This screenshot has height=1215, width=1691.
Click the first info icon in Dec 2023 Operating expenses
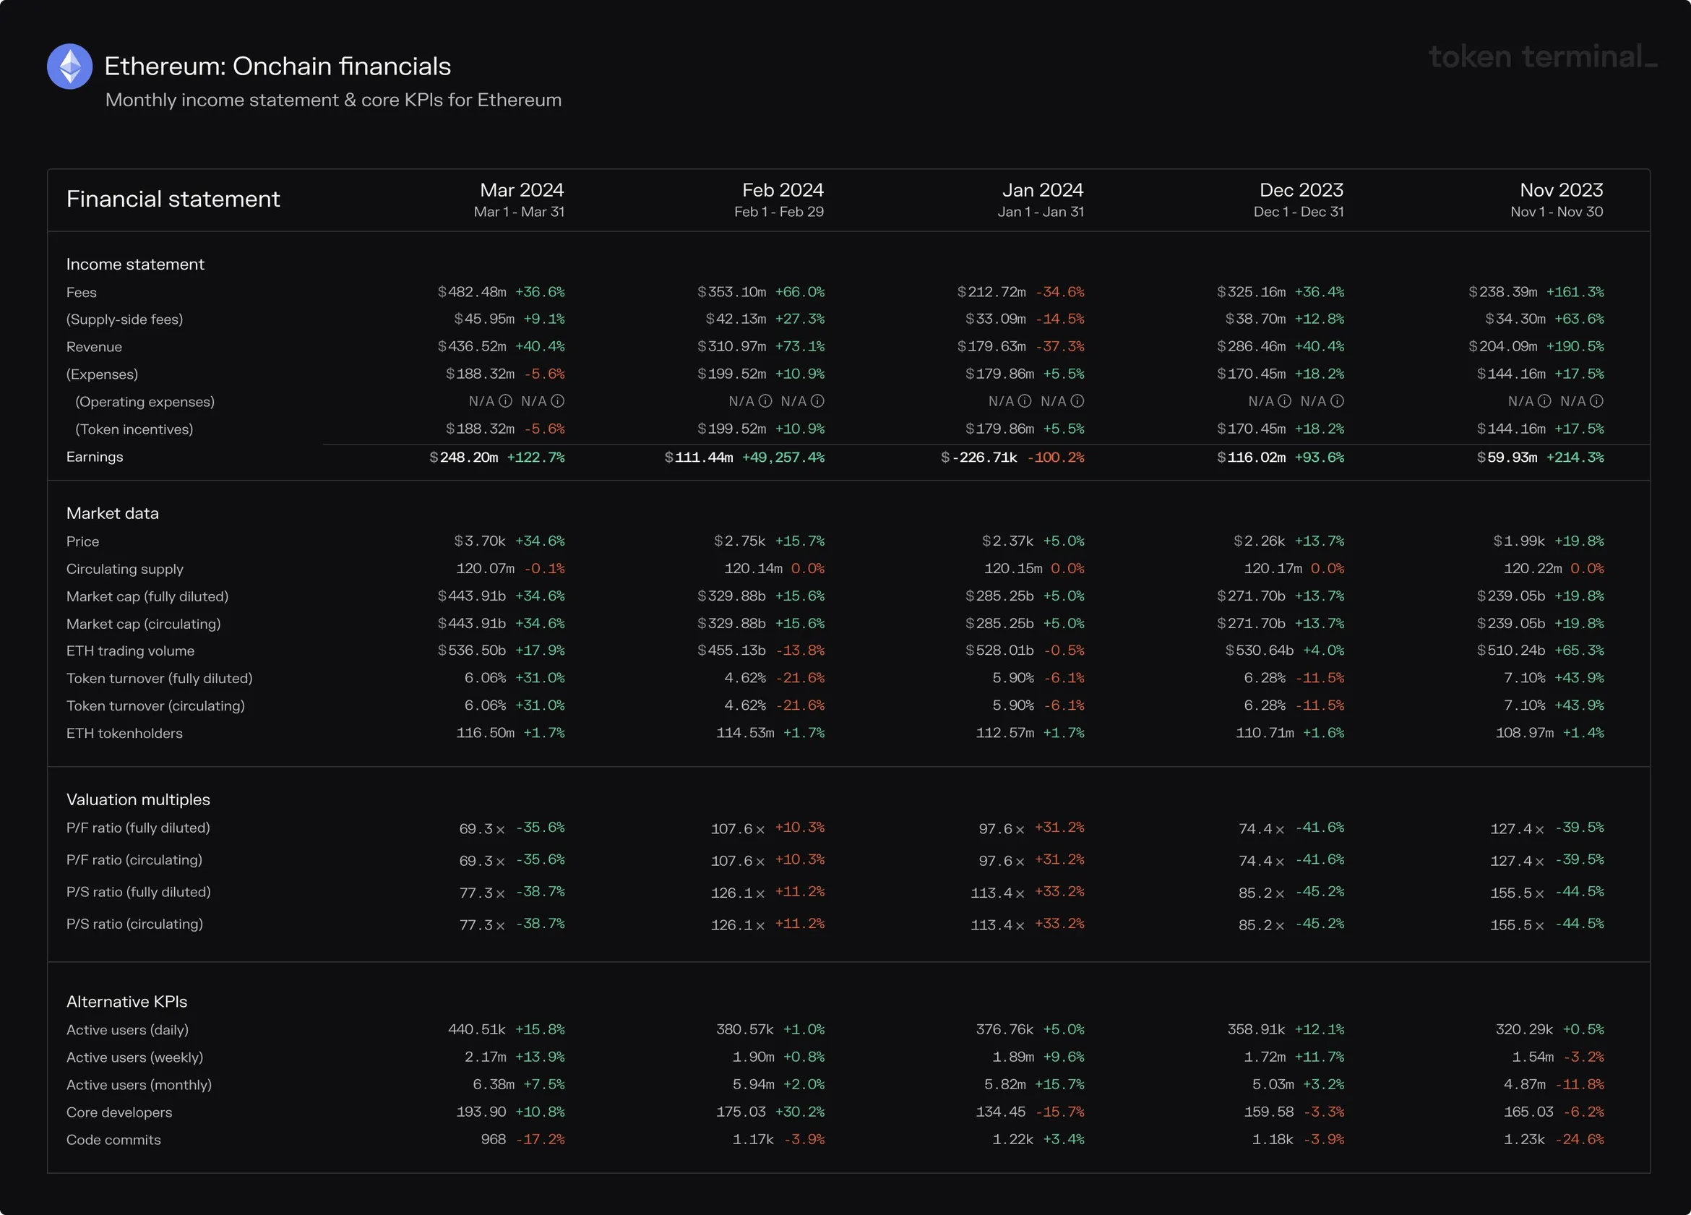point(1285,401)
